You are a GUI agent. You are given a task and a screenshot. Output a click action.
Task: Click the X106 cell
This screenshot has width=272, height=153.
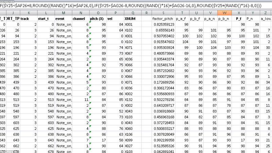pyautogui.click(x=133, y=134)
